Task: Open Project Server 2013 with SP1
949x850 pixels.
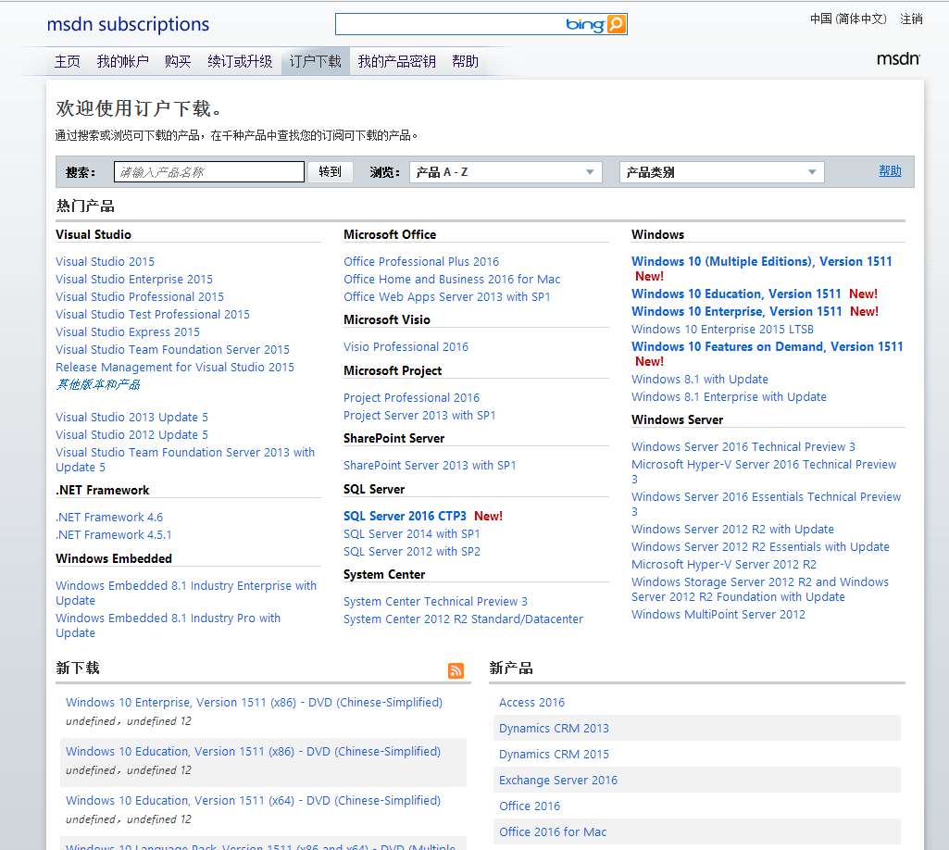Action: coord(419,416)
